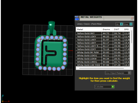Viewport: 138px width, 103px height.
Task: Click the green arrow on Calculate
Action: click(x=113, y=87)
